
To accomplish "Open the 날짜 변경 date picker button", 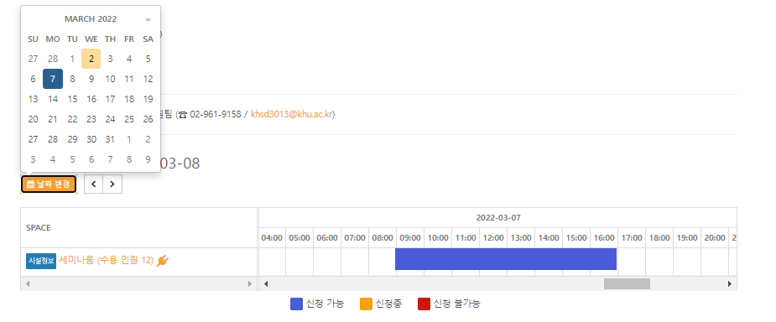I will [x=49, y=184].
